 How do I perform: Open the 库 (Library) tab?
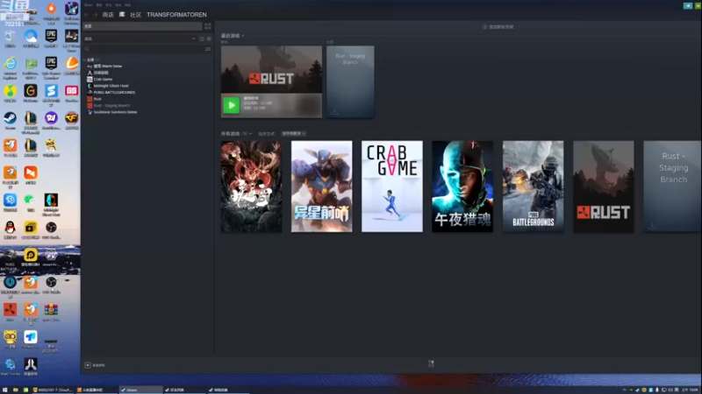pyautogui.click(x=122, y=15)
